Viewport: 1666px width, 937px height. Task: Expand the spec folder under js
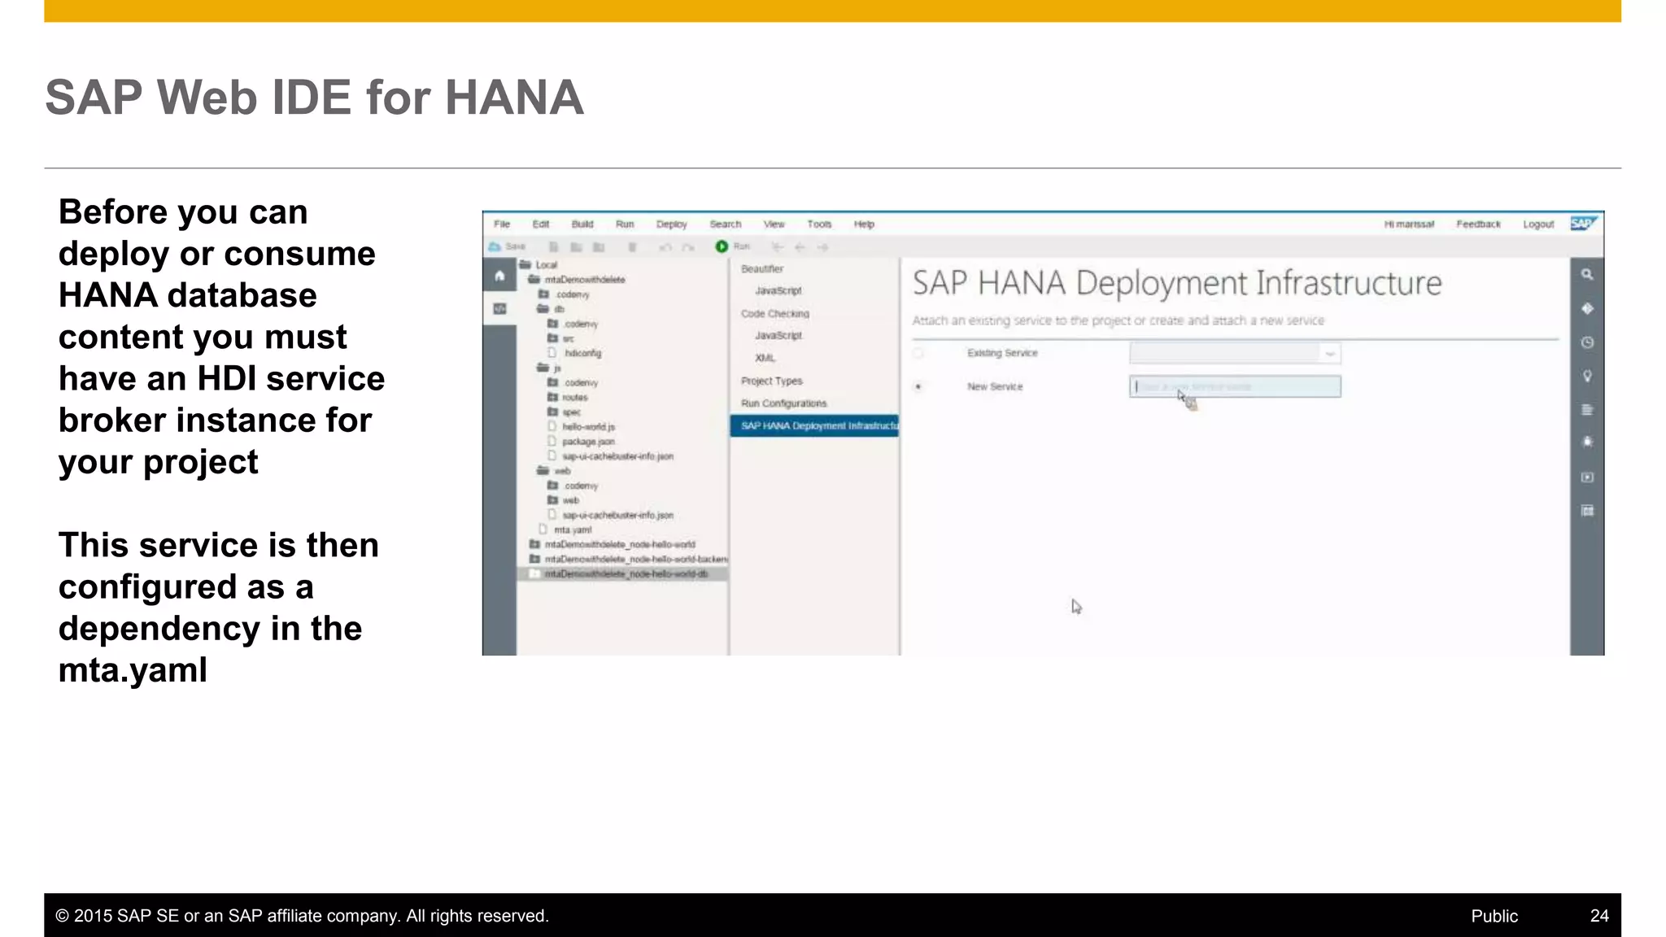[x=552, y=412]
